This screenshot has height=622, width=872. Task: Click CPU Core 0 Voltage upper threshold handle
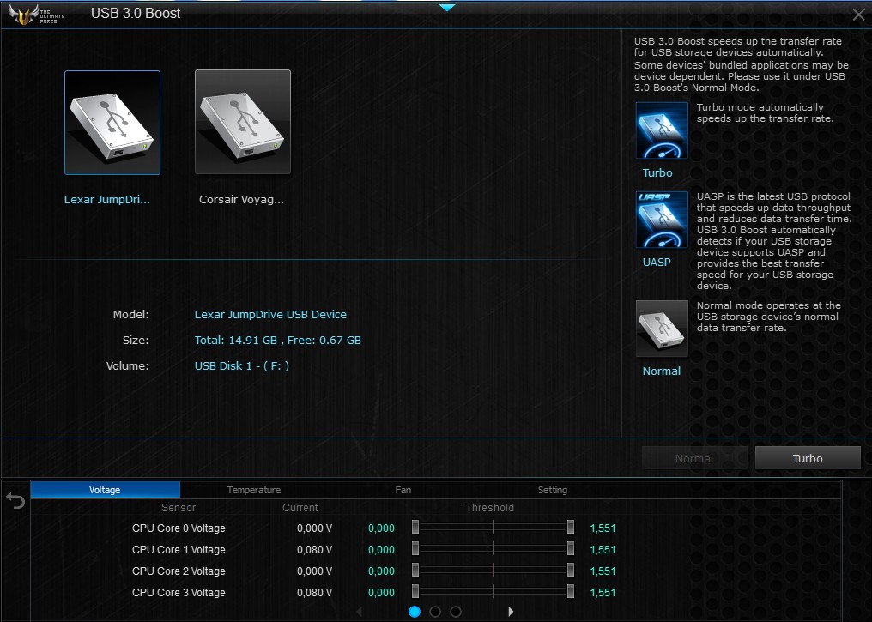571,528
